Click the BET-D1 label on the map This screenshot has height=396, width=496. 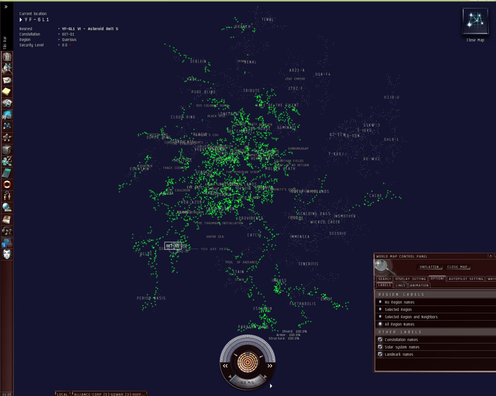coord(173,246)
